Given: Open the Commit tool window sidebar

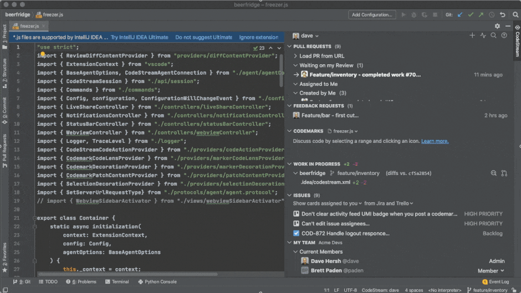Looking at the screenshot, I should click(4, 111).
